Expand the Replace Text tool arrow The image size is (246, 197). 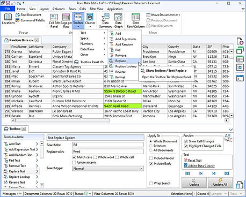37,171
